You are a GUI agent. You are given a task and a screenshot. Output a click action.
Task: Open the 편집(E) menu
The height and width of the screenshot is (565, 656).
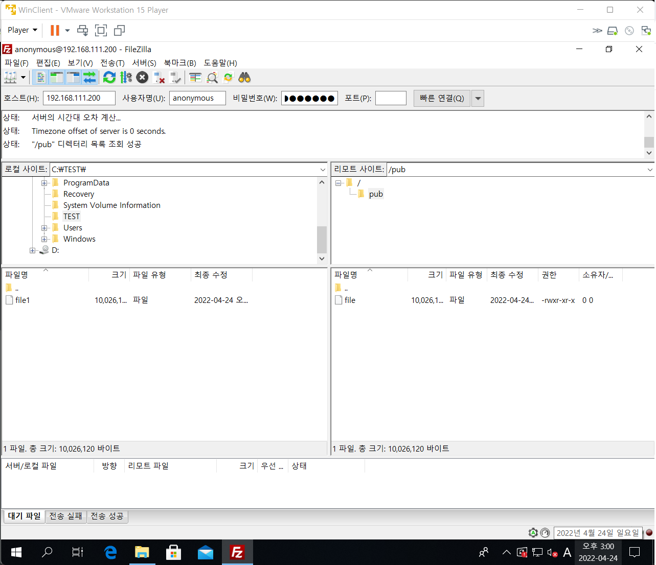48,63
